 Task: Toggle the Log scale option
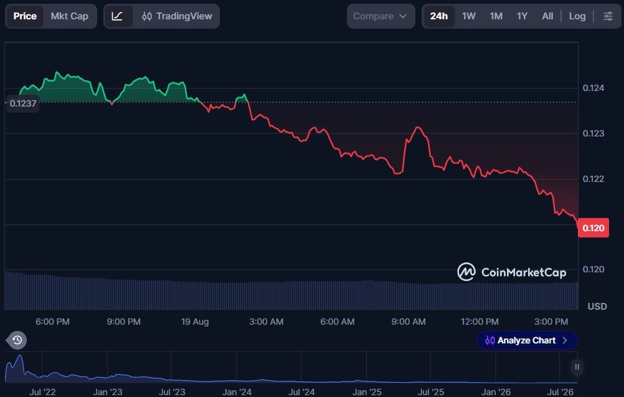(577, 16)
